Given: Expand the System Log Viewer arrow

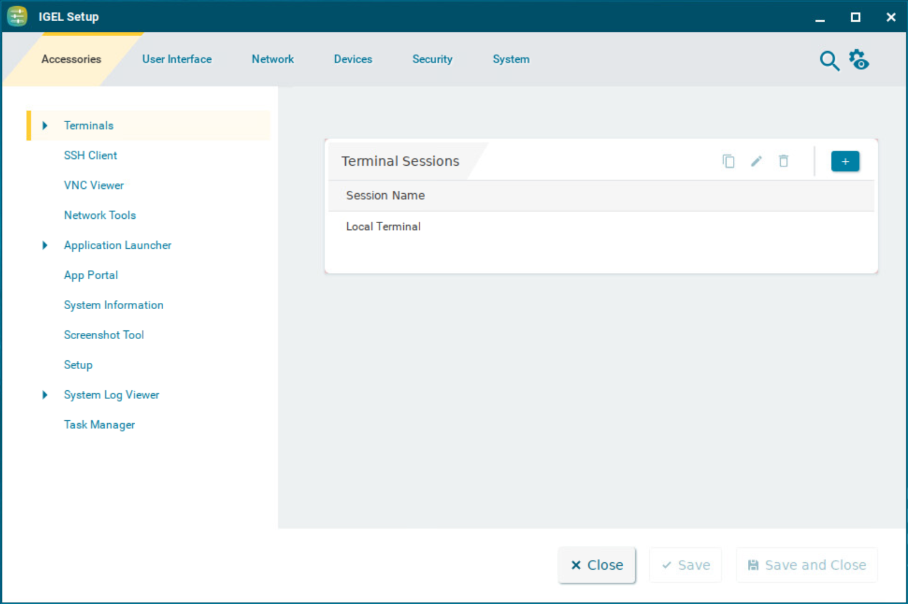Looking at the screenshot, I should 45,395.
